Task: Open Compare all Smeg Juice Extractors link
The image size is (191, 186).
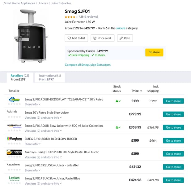Action: pyautogui.click(x=87, y=65)
